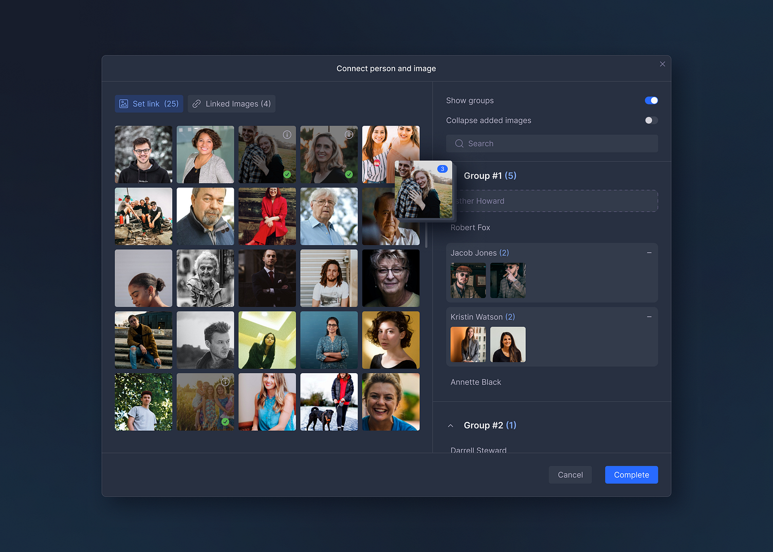Select black-and-white man profile photo

pyautogui.click(x=206, y=340)
